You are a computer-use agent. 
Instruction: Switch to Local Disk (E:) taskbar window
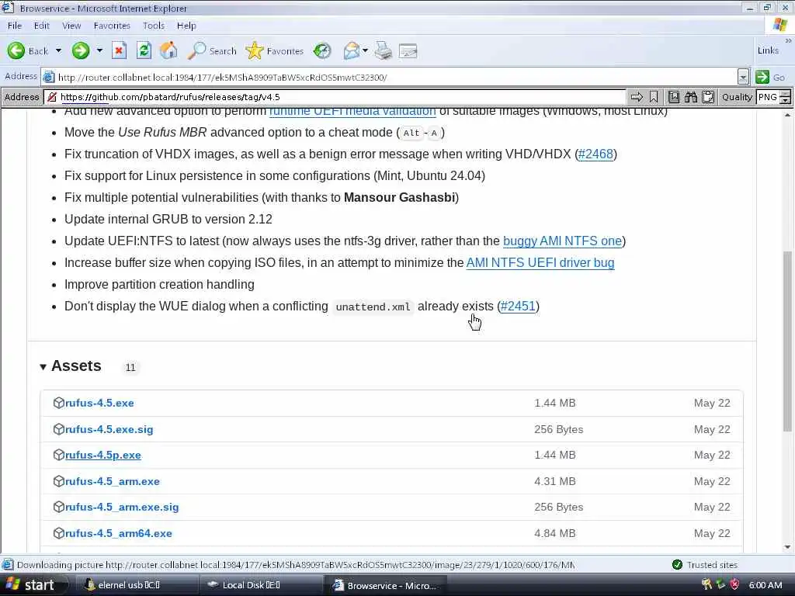[x=261, y=585]
